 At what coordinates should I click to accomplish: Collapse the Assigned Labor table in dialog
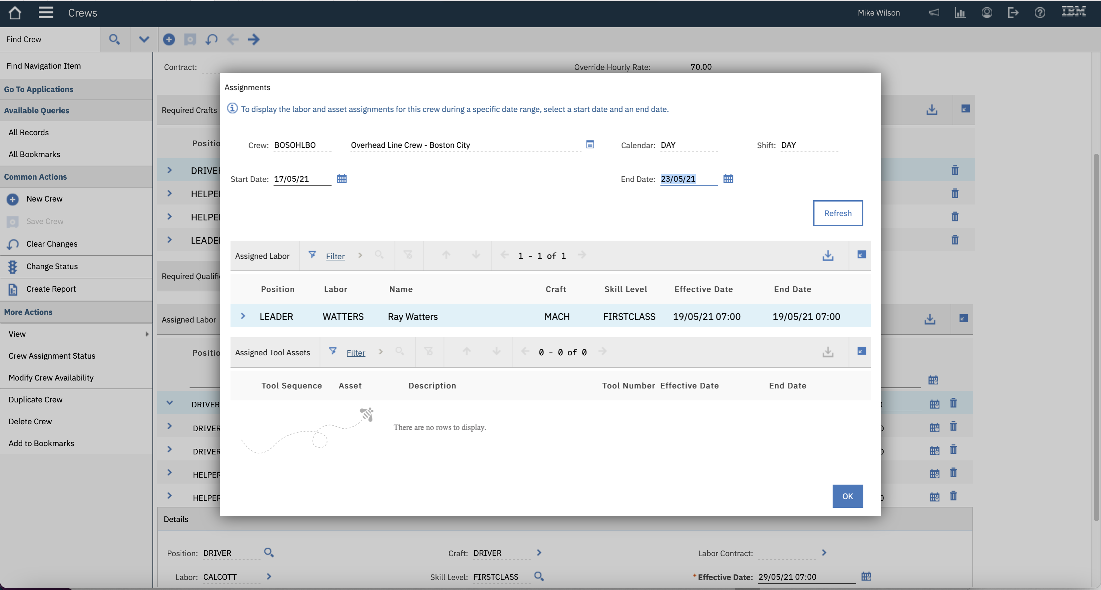pyautogui.click(x=861, y=255)
